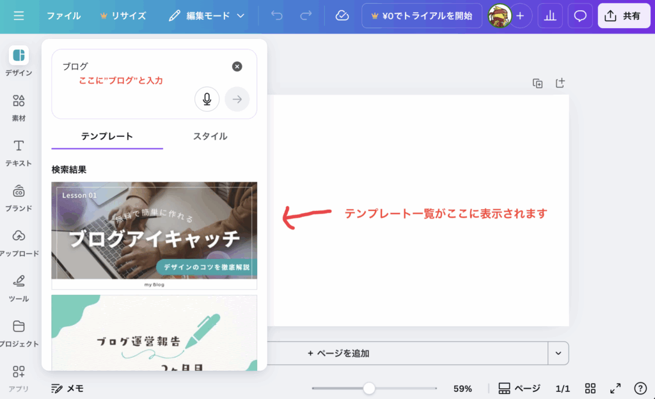Open アップロード uploads panel
This screenshot has width=655, height=399.
19,242
